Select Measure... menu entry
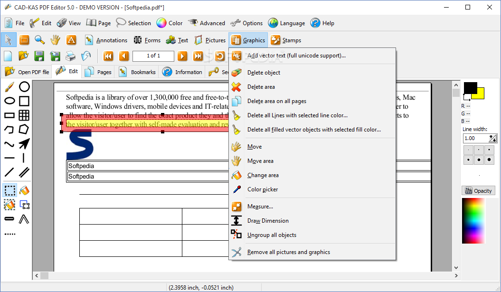 click(x=312, y=207)
